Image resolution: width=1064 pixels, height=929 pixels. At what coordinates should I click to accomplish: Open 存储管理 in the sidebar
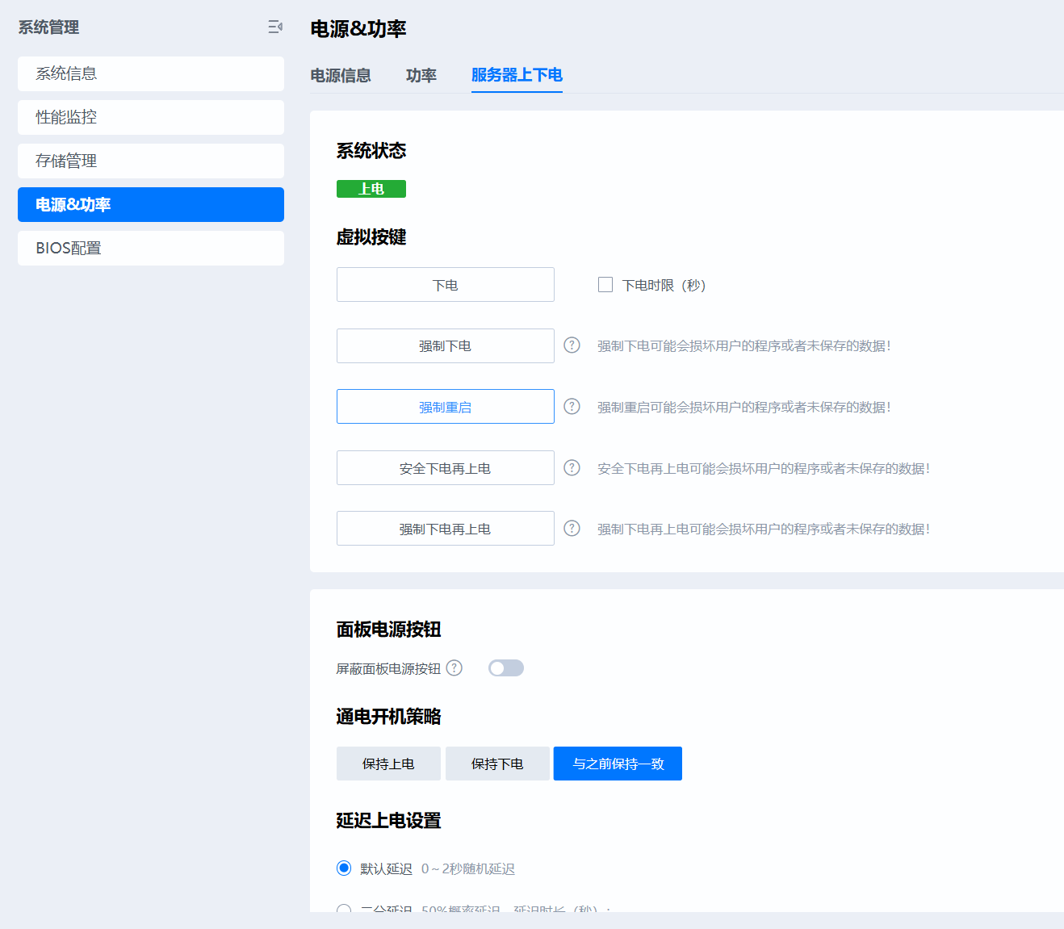click(x=151, y=161)
